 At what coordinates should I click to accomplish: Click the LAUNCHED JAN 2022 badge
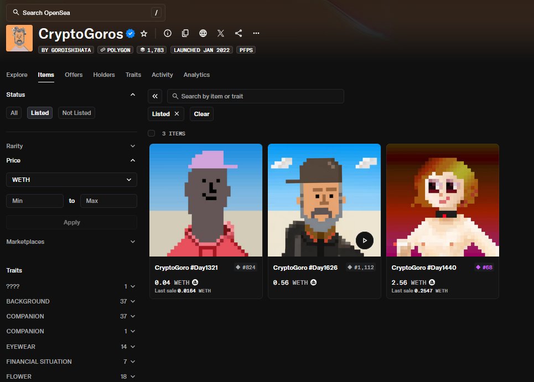click(x=201, y=50)
